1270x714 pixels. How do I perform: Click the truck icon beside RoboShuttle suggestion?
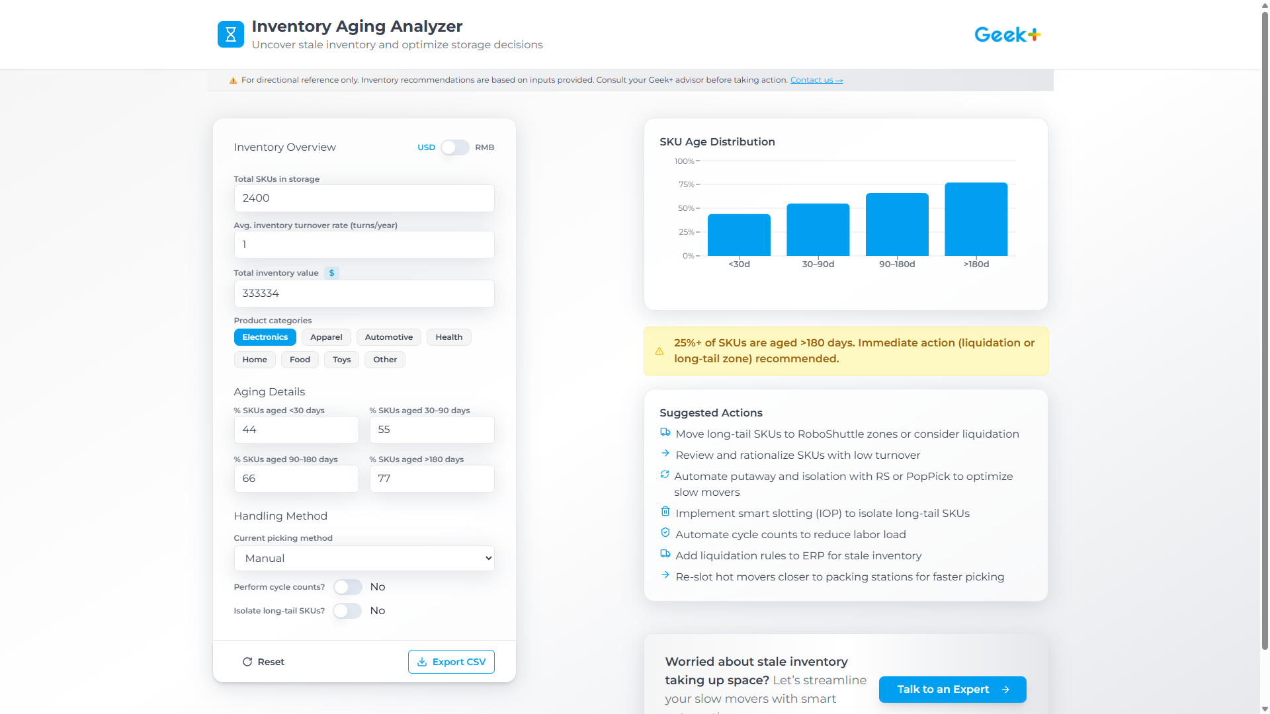coord(665,432)
